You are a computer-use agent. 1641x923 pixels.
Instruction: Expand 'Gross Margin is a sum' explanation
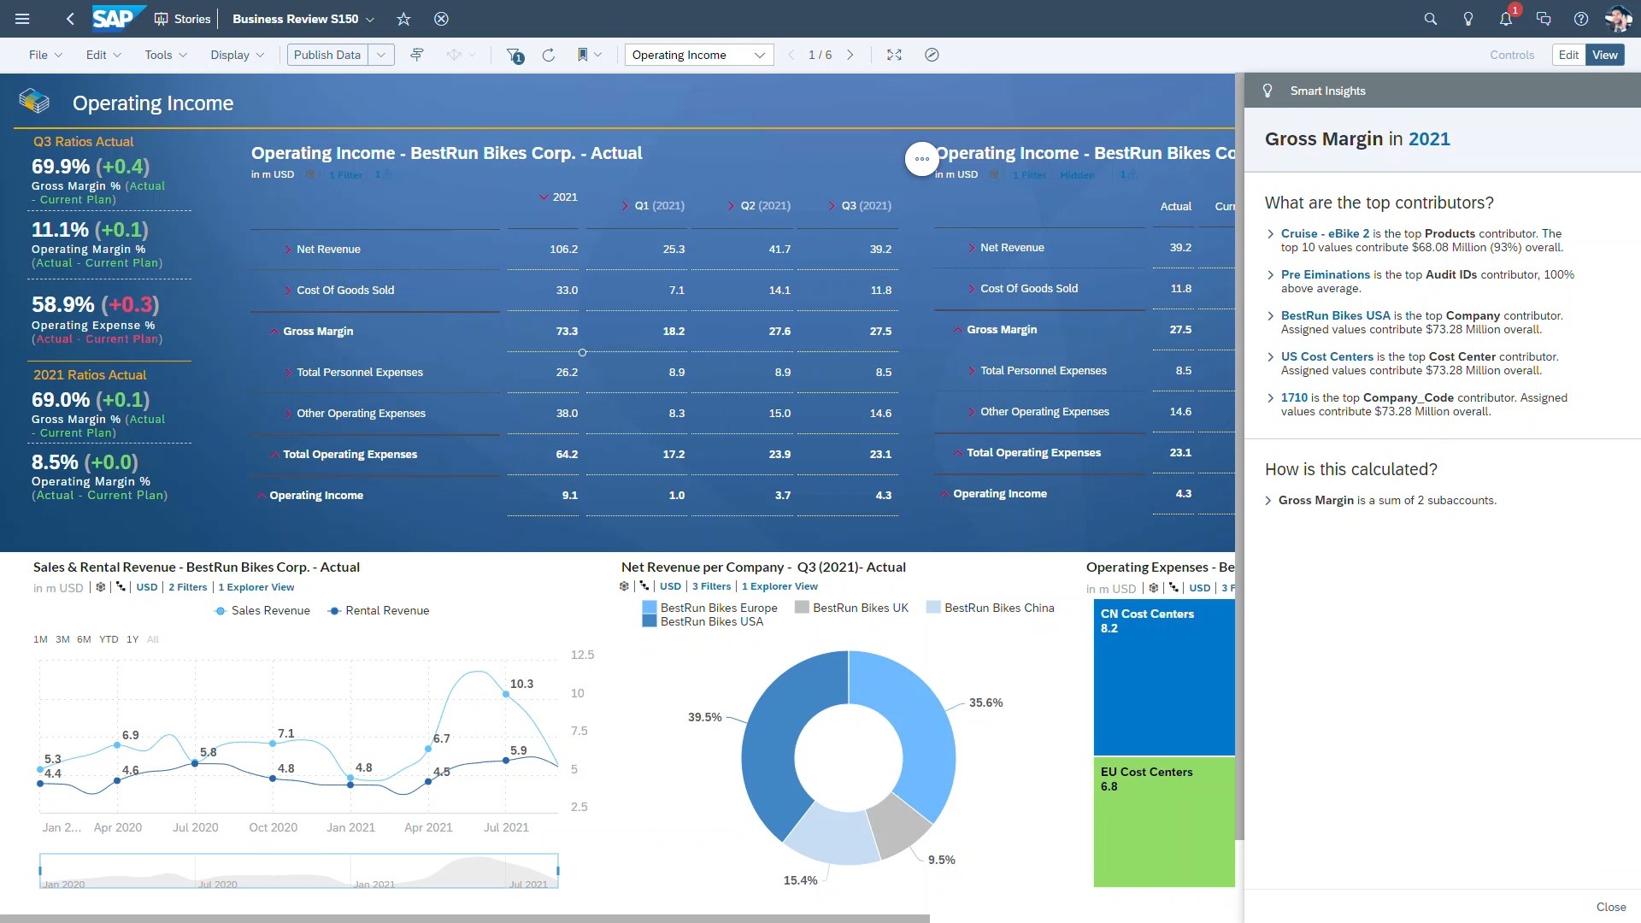pyautogui.click(x=1268, y=501)
